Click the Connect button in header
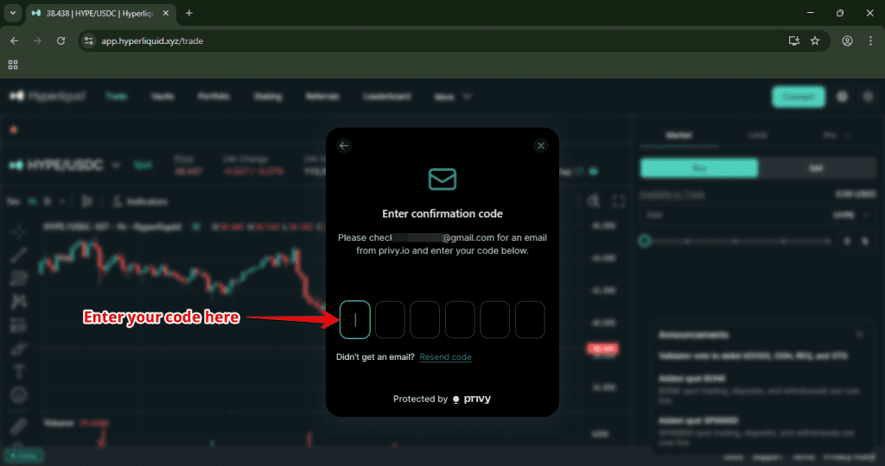The height and width of the screenshot is (466, 885). tap(798, 97)
